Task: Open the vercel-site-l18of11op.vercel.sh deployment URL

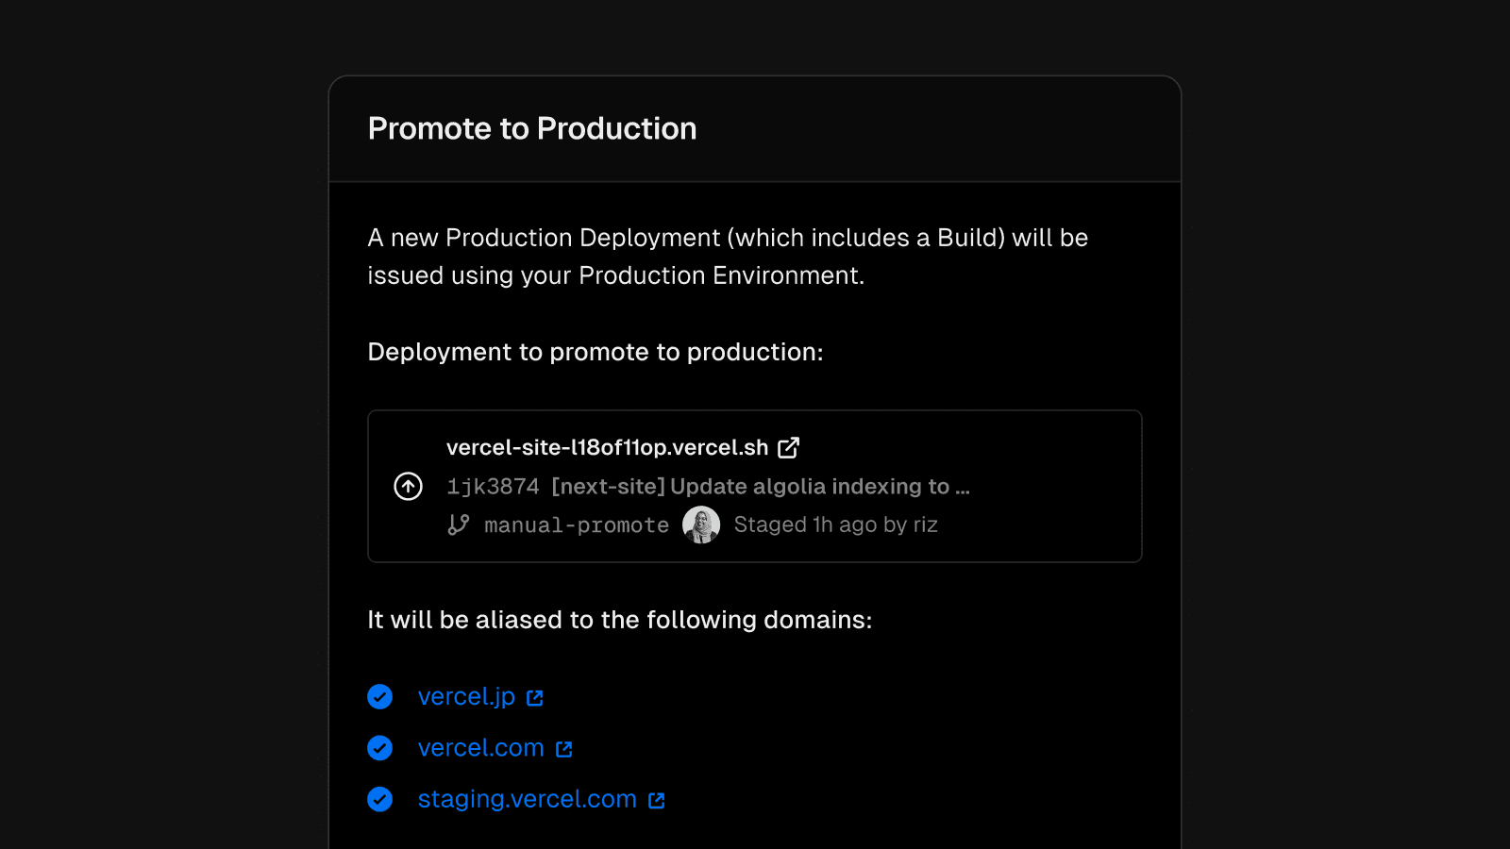Action: click(607, 447)
